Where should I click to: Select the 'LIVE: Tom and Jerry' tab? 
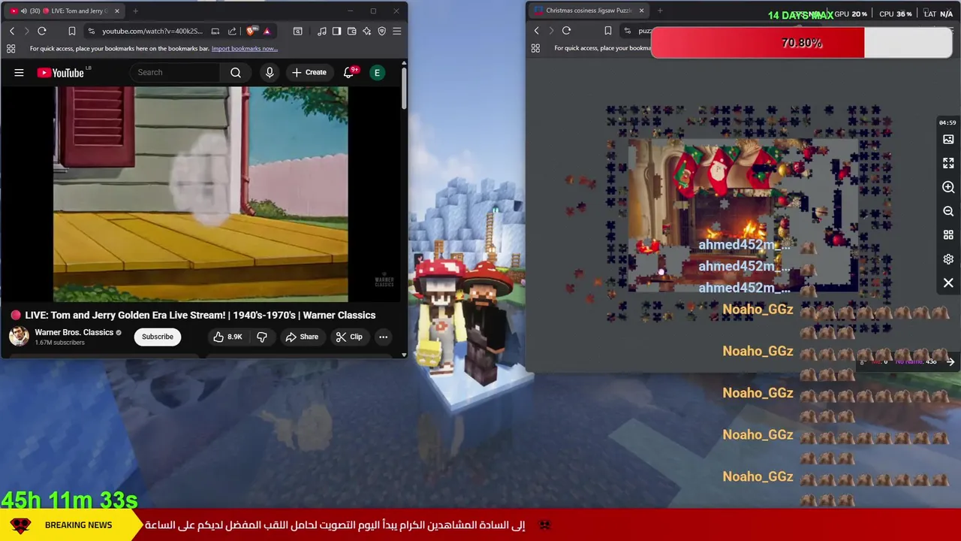(63, 11)
